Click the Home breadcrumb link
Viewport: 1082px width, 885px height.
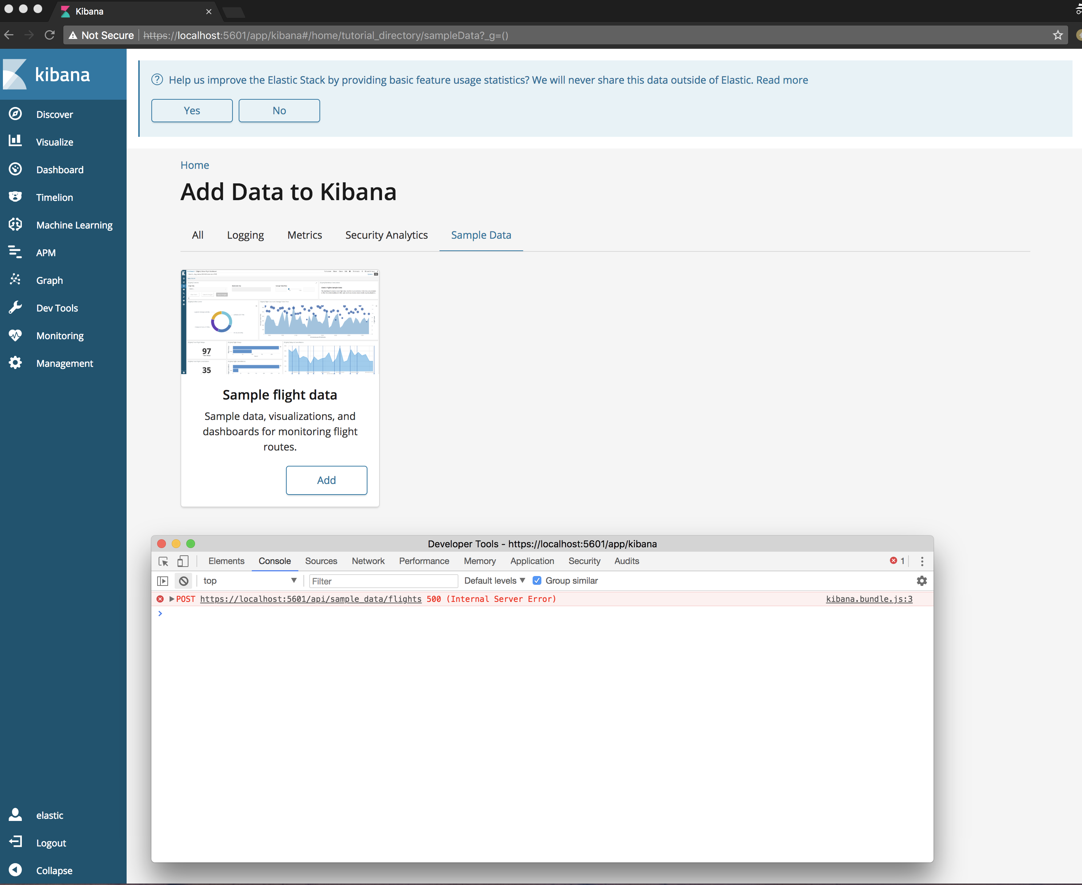click(195, 165)
